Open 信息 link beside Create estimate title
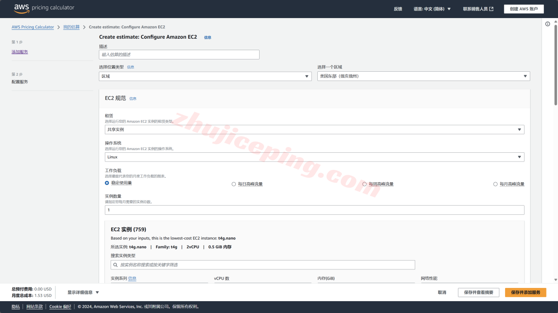558x313 pixels. click(208, 37)
